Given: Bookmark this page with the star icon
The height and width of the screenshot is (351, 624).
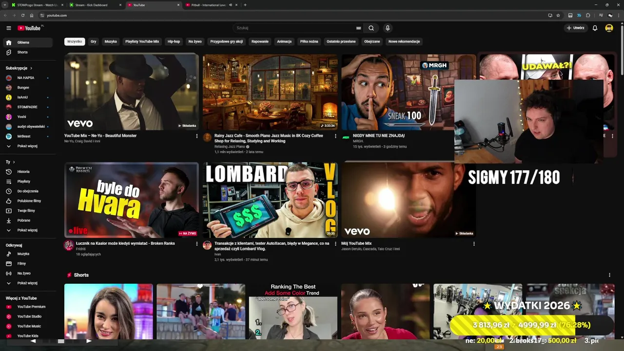Looking at the screenshot, I should point(558,15).
